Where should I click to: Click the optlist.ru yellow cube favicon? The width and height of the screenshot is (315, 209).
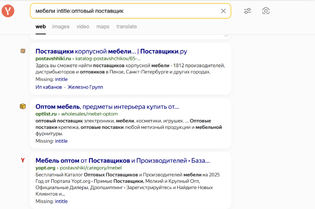click(x=23, y=106)
